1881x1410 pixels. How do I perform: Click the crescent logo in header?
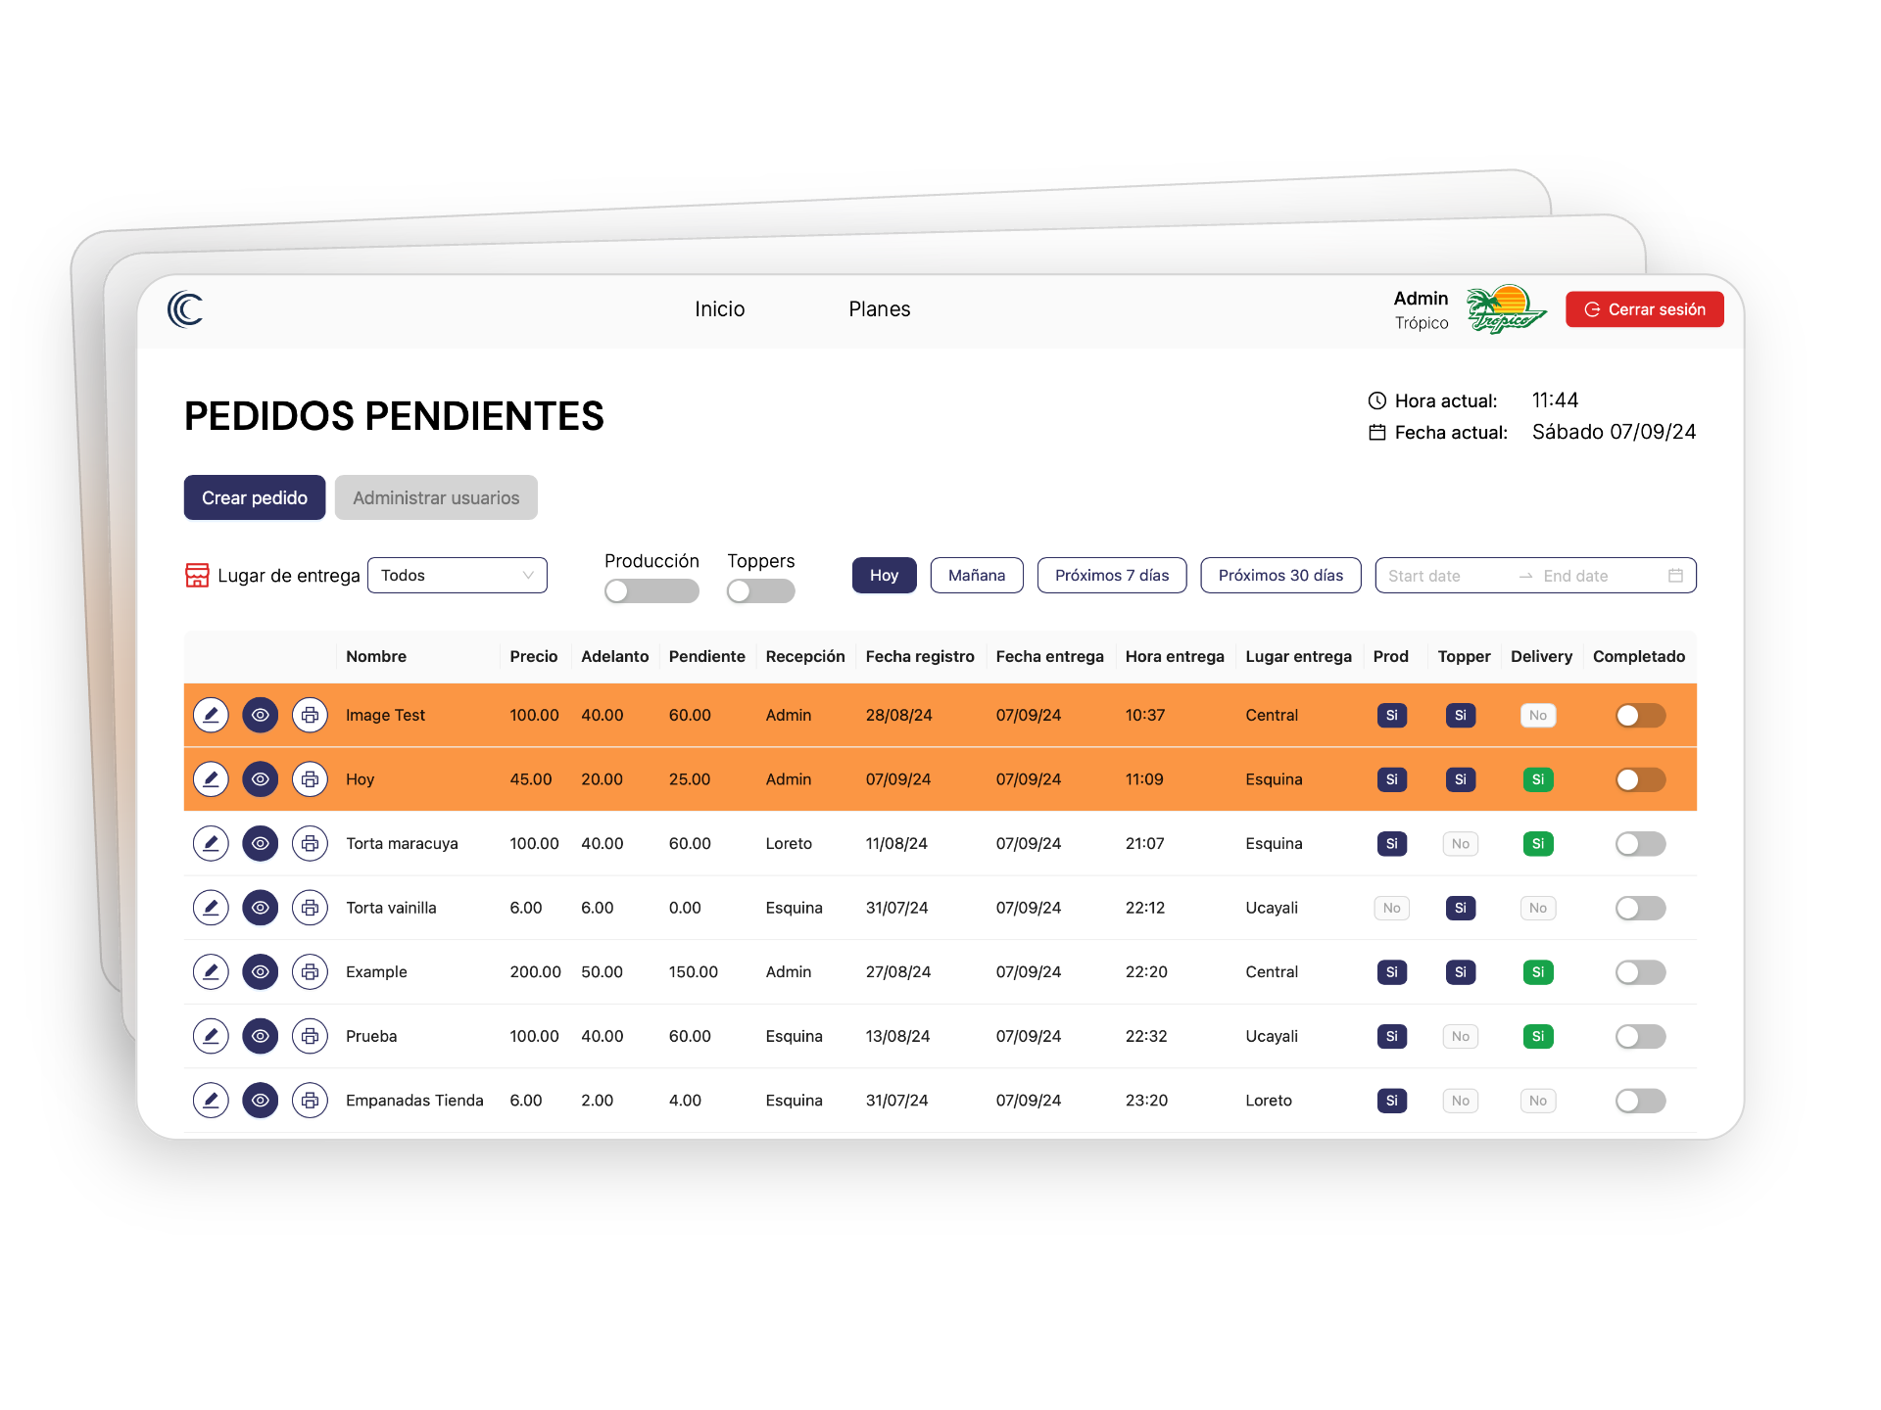pos(185,309)
